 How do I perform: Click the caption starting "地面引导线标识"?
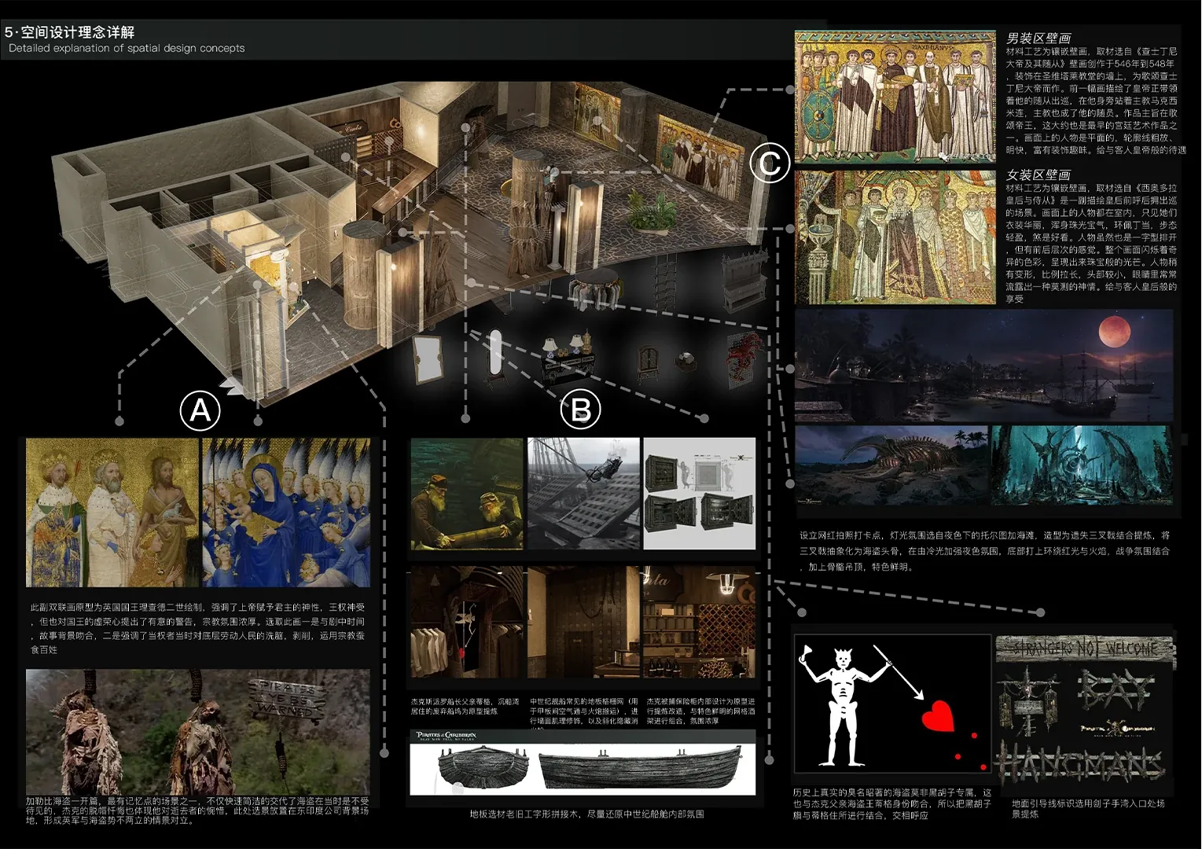point(1088,809)
